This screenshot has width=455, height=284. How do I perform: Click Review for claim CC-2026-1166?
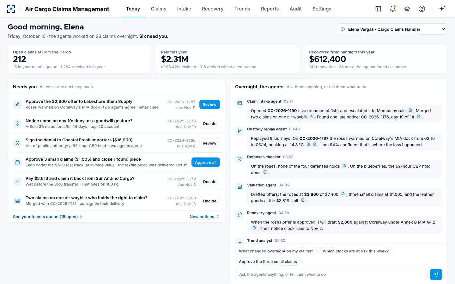[209, 143]
